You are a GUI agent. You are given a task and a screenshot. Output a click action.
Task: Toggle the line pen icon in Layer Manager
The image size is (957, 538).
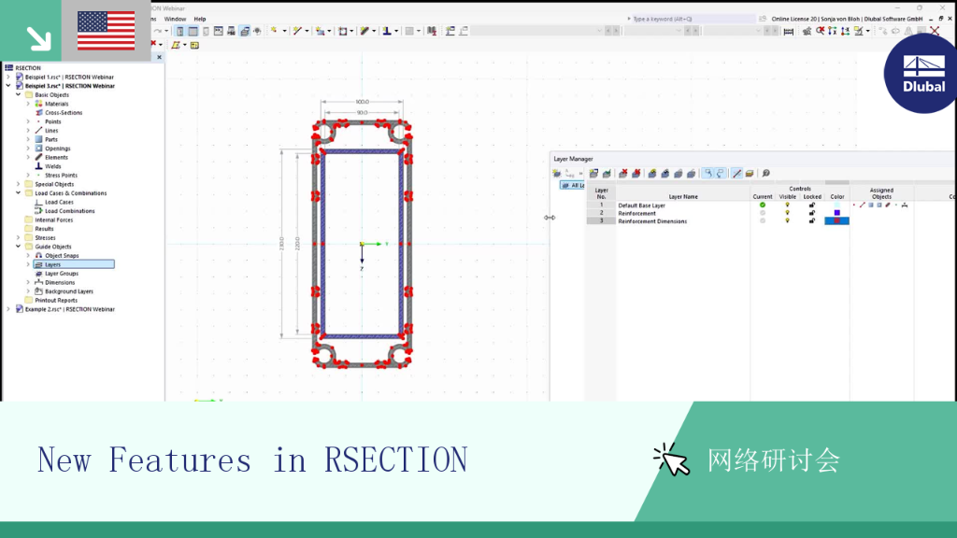click(736, 174)
